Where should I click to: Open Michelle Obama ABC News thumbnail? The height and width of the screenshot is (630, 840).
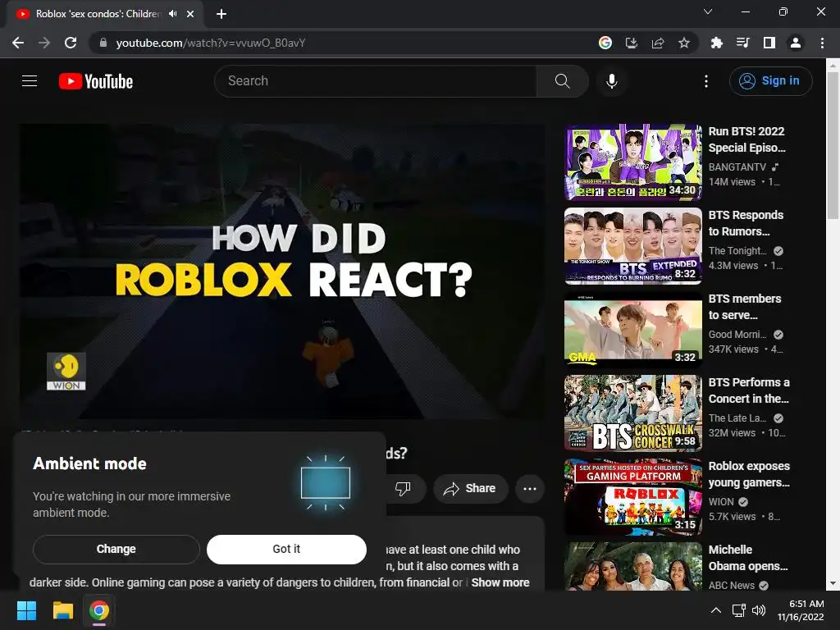[x=633, y=567]
